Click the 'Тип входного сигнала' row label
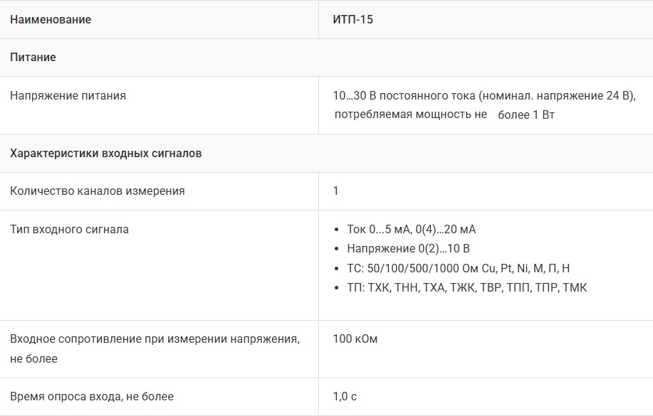The image size is (653, 416). pos(69,229)
